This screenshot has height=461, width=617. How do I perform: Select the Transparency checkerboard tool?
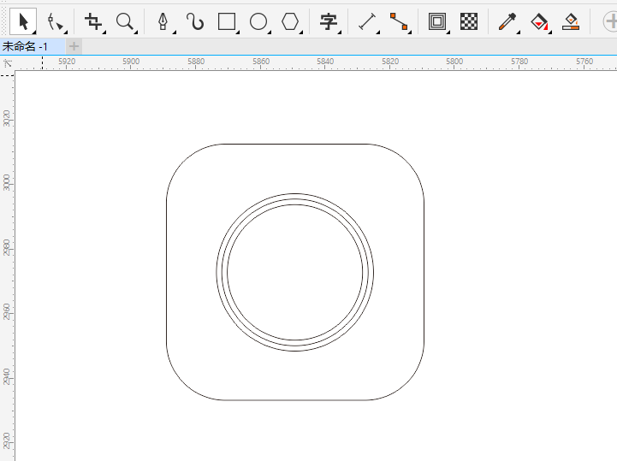coord(469,21)
